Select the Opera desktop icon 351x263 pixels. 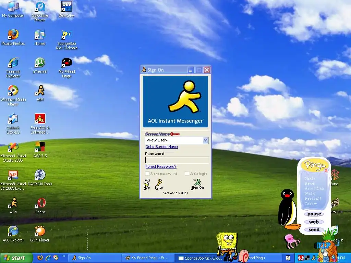pos(40,205)
